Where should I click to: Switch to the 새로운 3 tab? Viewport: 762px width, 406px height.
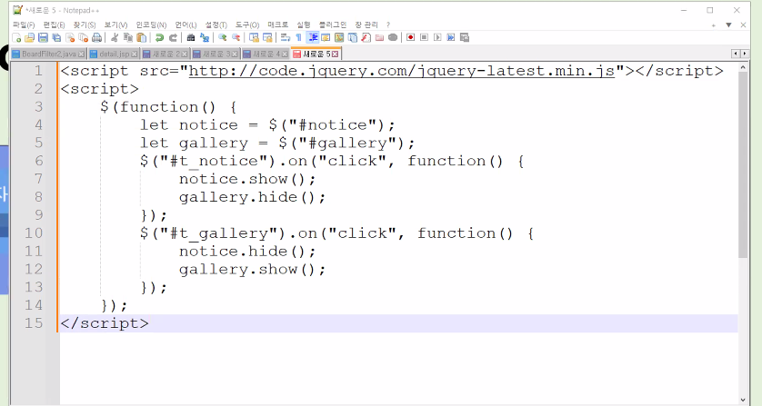(x=216, y=54)
